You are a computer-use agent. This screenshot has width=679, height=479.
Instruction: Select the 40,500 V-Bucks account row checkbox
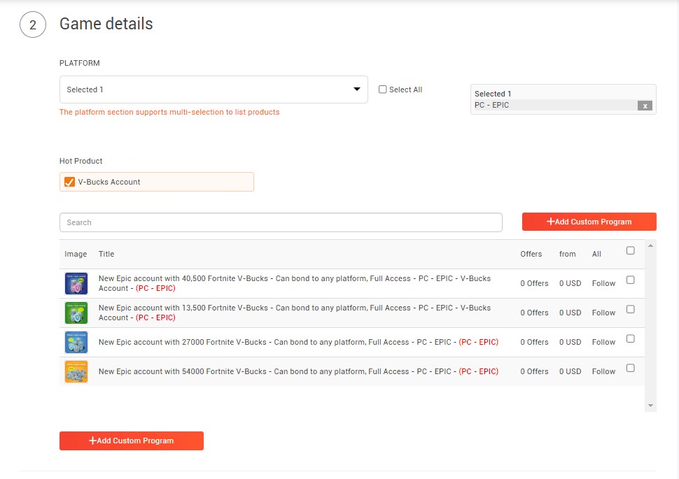pyautogui.click(x=631, y=280)
